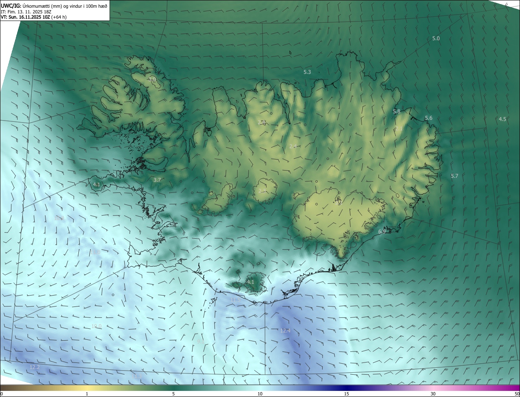The width and height of the screenshot is (520, 397).
Task: Click the 5.8 value in northeast Iceland
Action: tap(396, 111)
